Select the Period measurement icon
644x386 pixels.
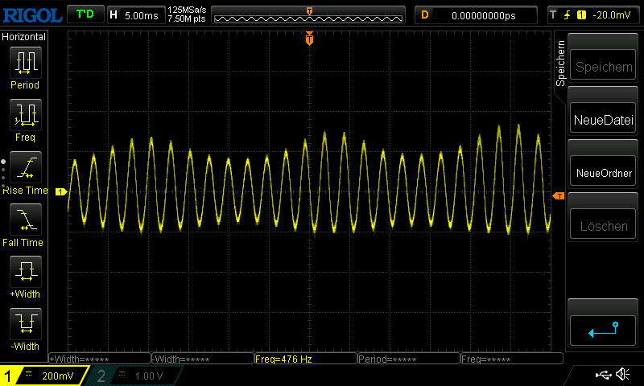[x=24, y=68]
